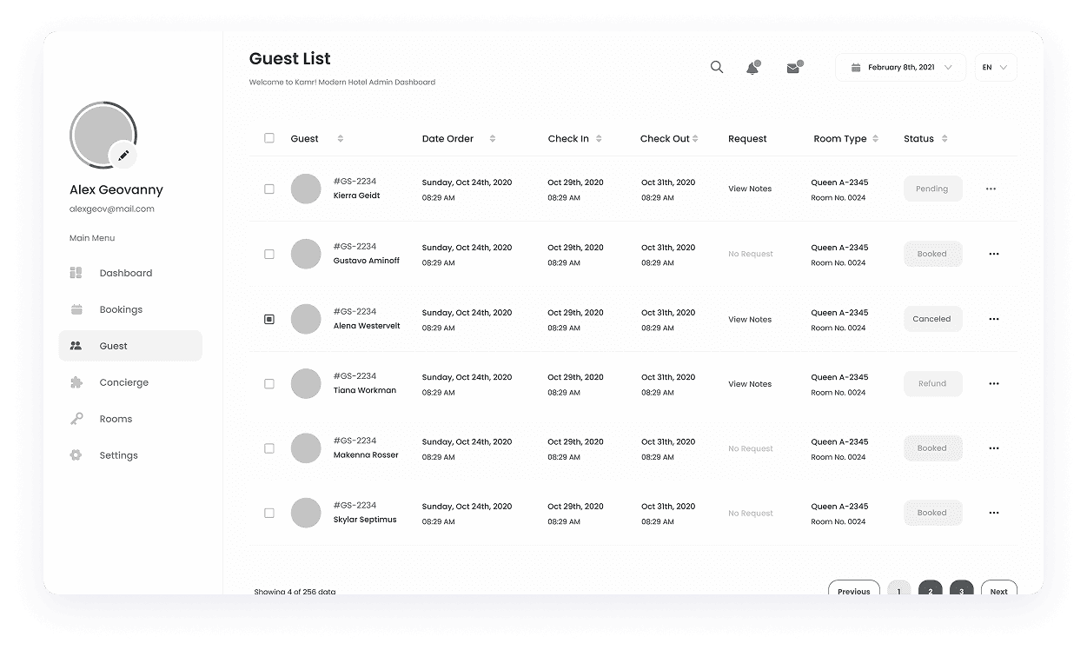Switch to the Guest menu item
This screenshot has height=650, width=1087.
coord(113,345)
